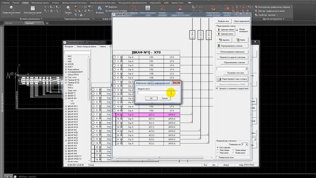Click Оптимизировать перемычки button
The width and height of the screenshot is (316, 178).
click(233, 52)
